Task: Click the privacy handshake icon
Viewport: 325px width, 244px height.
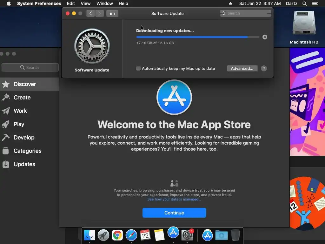Action: point(174,183)
